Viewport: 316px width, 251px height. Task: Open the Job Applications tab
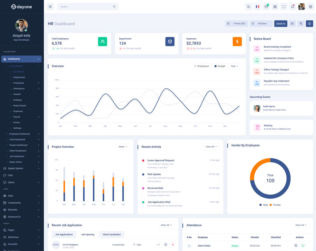tap(64, 234)
